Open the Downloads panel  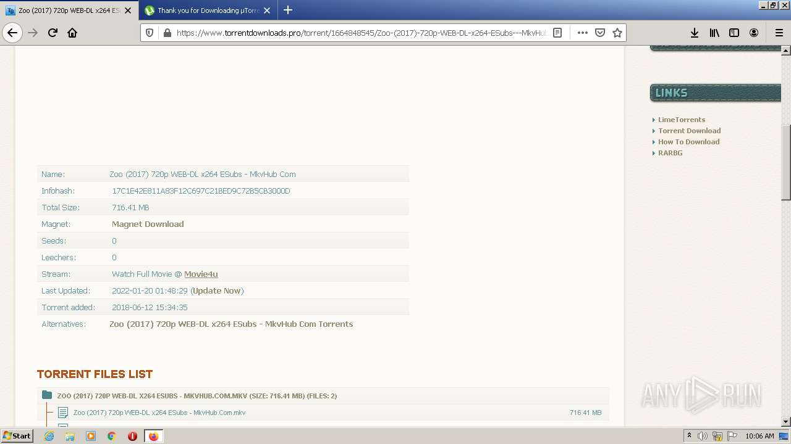(695, 33)
